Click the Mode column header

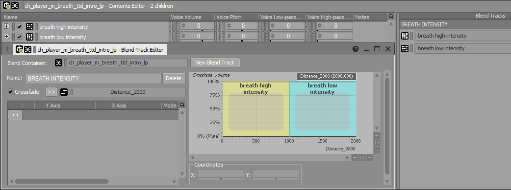point(170,106)
